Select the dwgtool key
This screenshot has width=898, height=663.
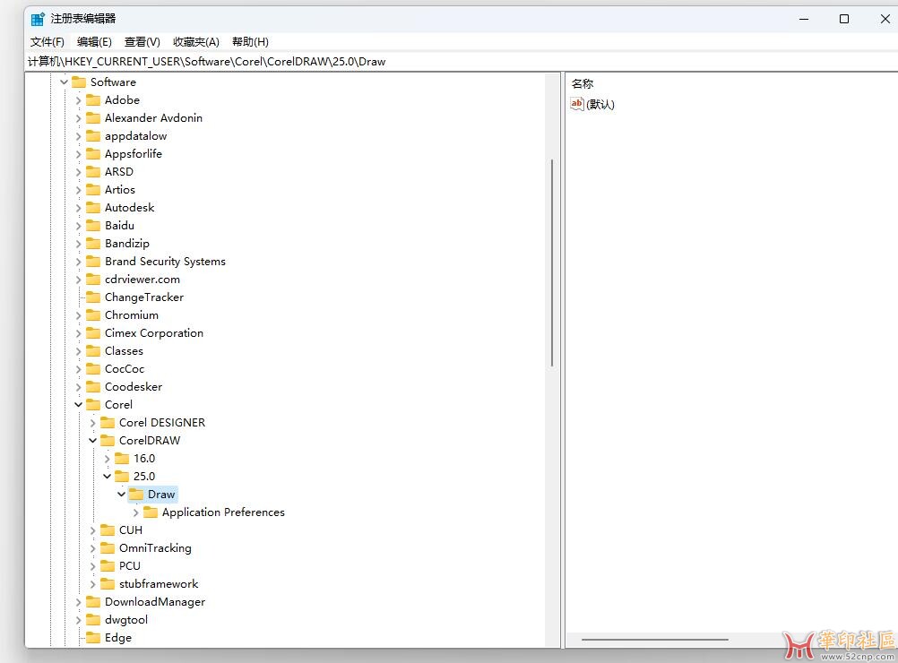[126, 620]
